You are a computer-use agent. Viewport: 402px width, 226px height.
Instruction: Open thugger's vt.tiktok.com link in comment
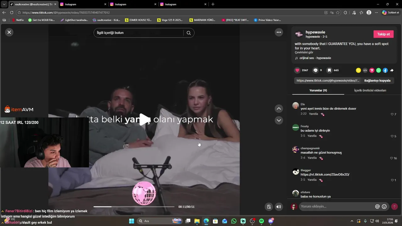(325, 175)
